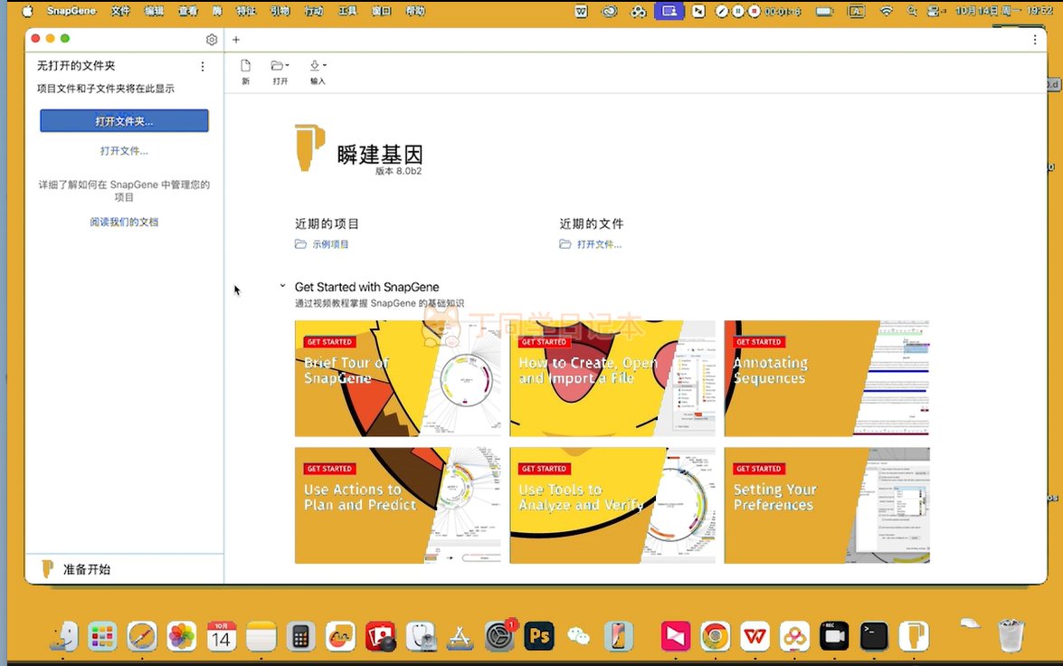Open Photoshop from the Dock
Viewport: 1063px width, 666px height.
pos(539,637)
